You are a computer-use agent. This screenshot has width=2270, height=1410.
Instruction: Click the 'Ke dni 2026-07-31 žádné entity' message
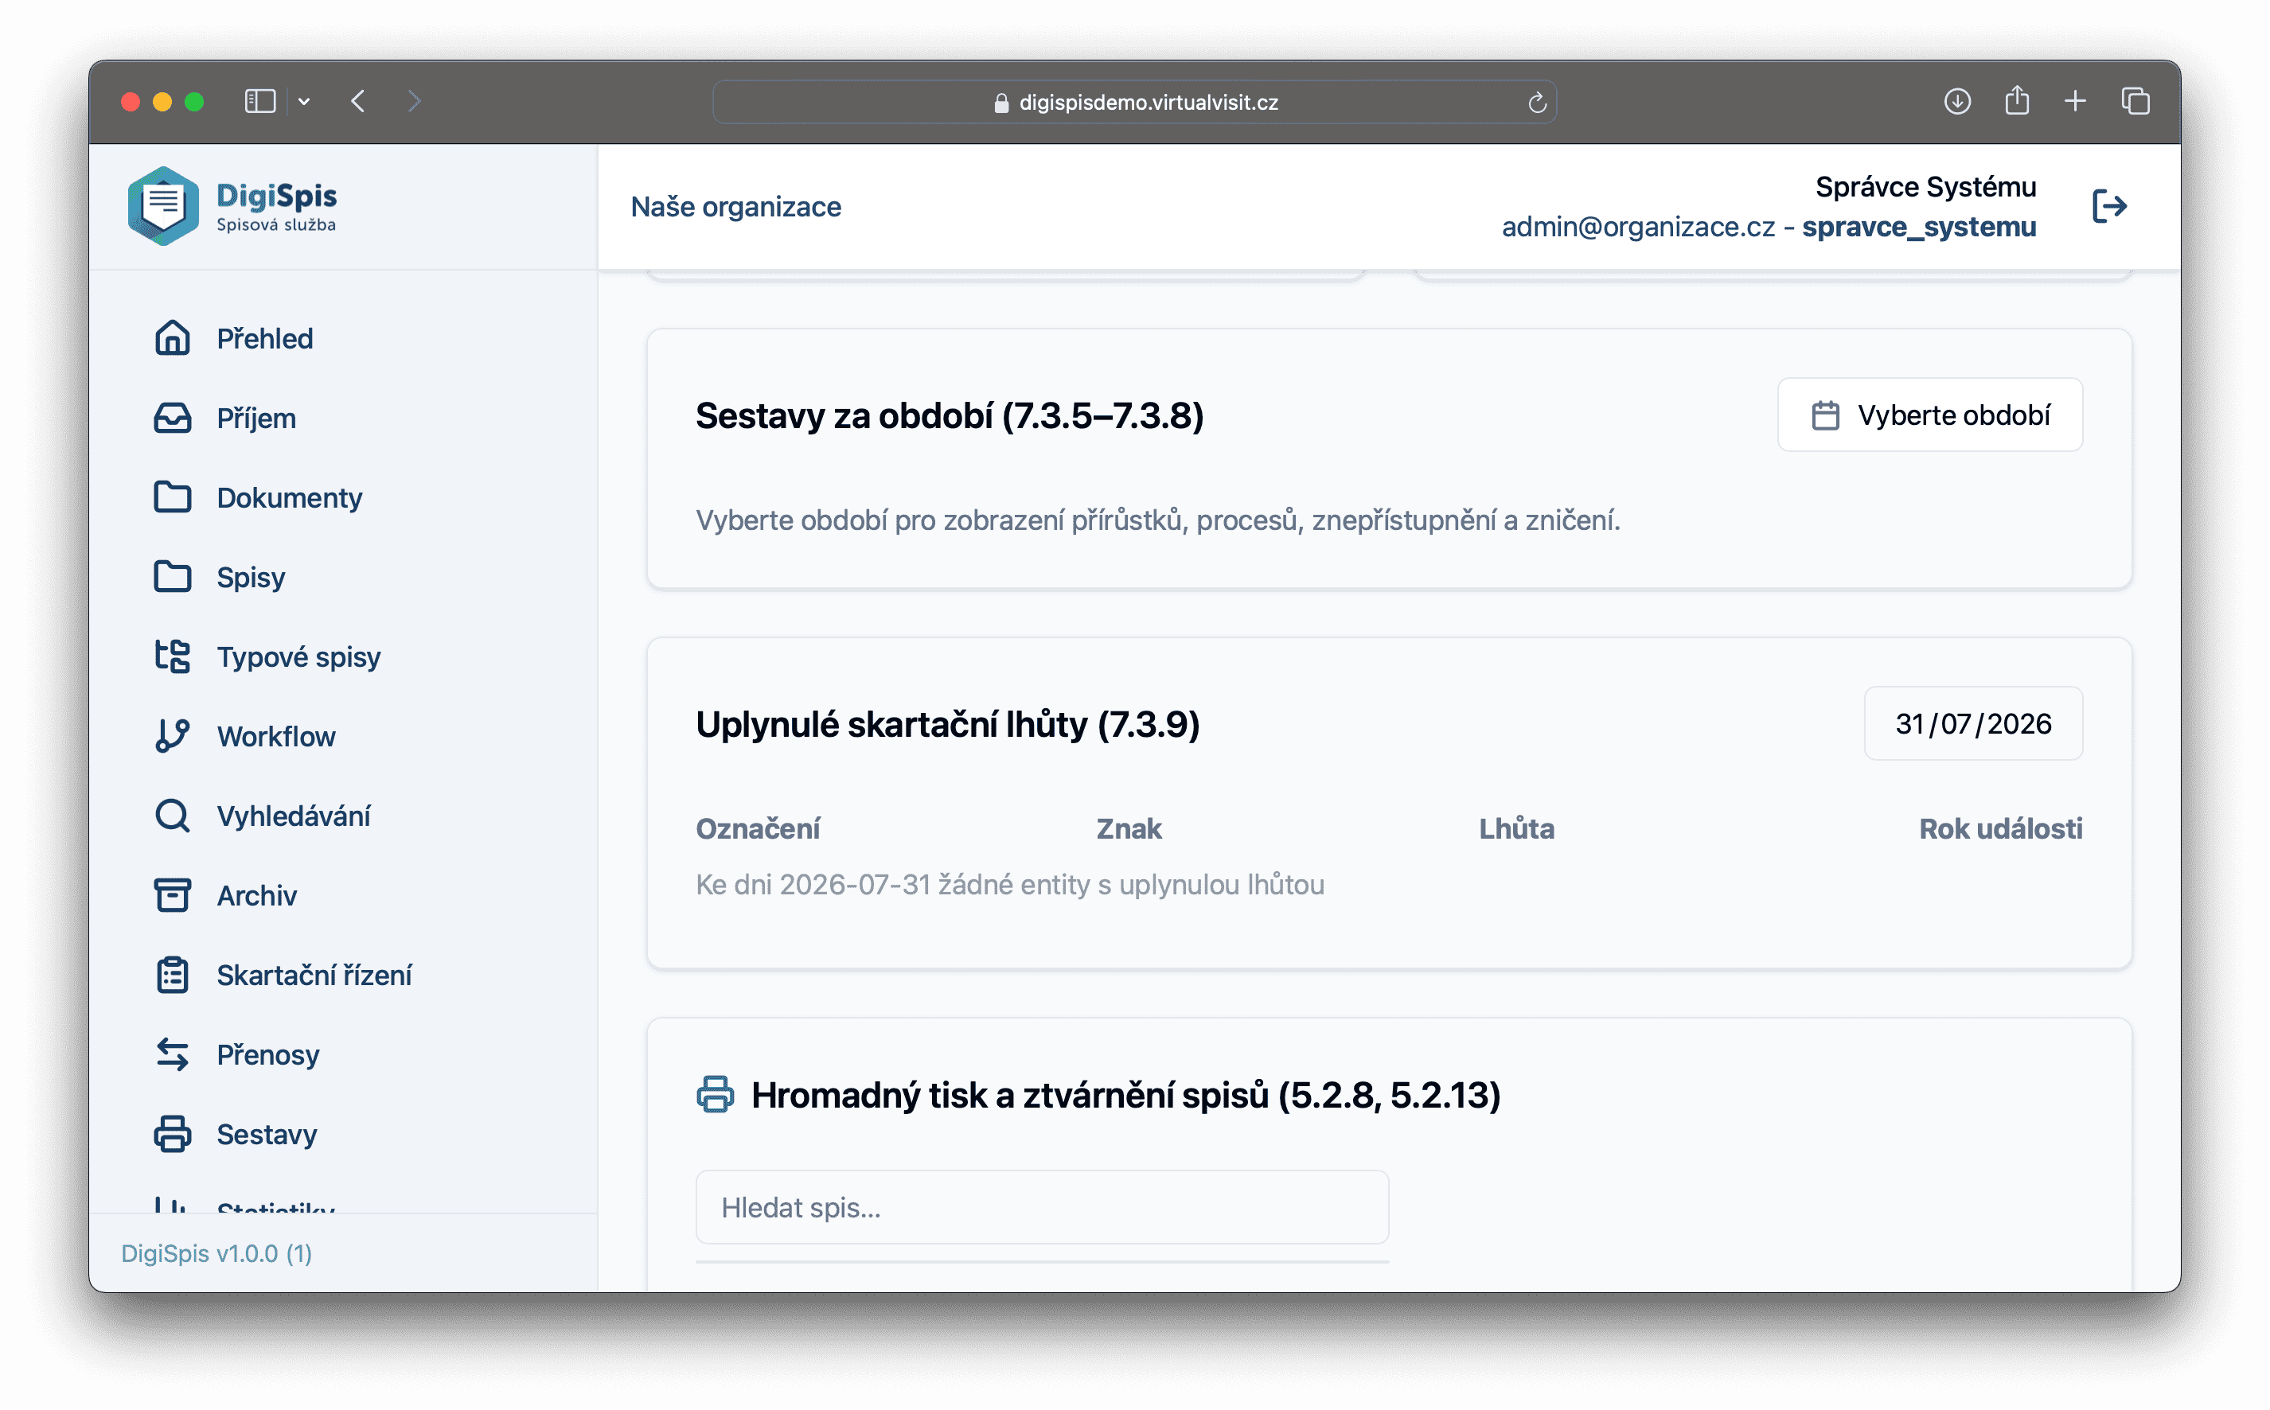point(1010,884)
